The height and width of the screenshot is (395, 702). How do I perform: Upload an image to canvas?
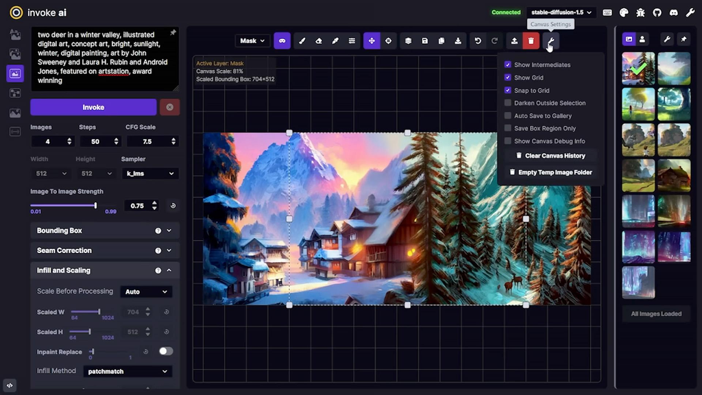(x=514, y=40)
